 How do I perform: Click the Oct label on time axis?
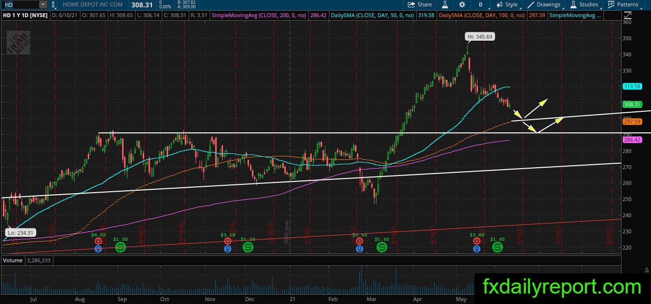(165, 299)
